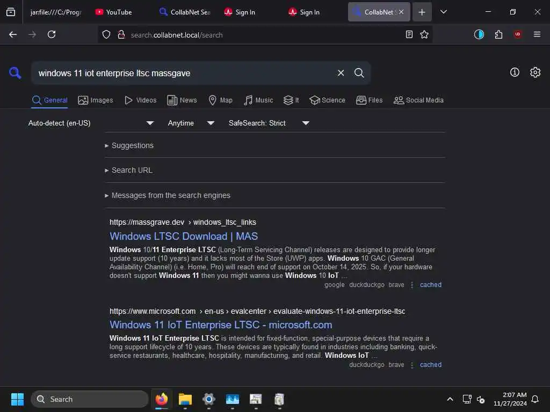550x412 pixels.
Task: Select the Science search category
Action: coord(327,100)
